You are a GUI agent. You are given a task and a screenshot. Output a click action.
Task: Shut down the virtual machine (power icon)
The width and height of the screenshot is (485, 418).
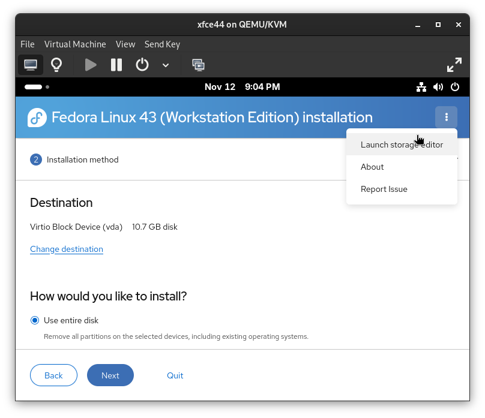(x=142, y=65)
